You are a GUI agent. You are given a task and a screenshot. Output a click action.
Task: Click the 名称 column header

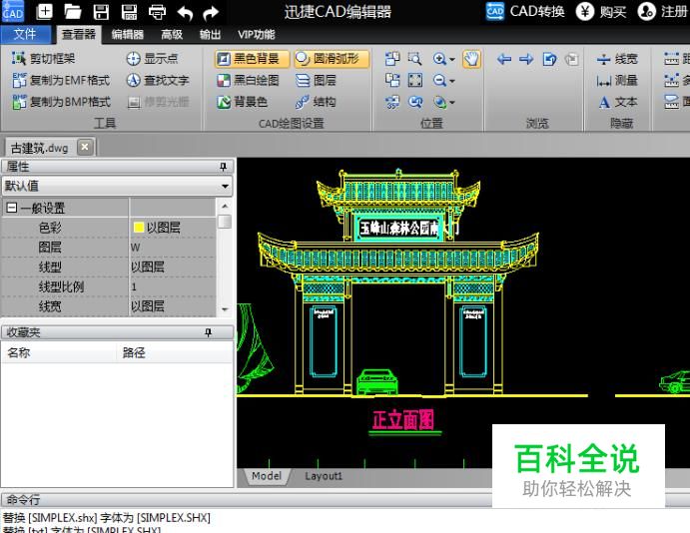coord(59,352)
